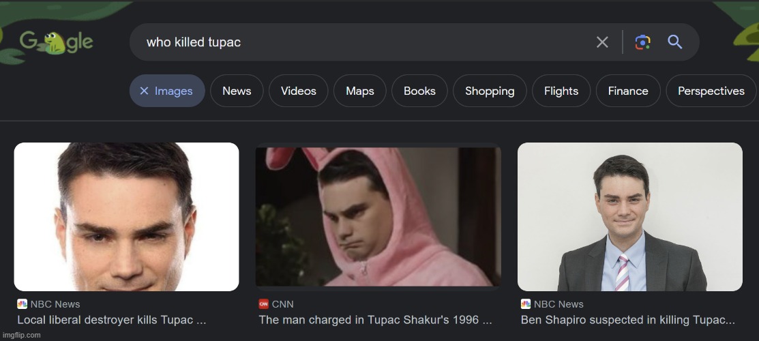Click the magnifying glass search icon
The width and height of the screenshot is (759, 341).
675,42
